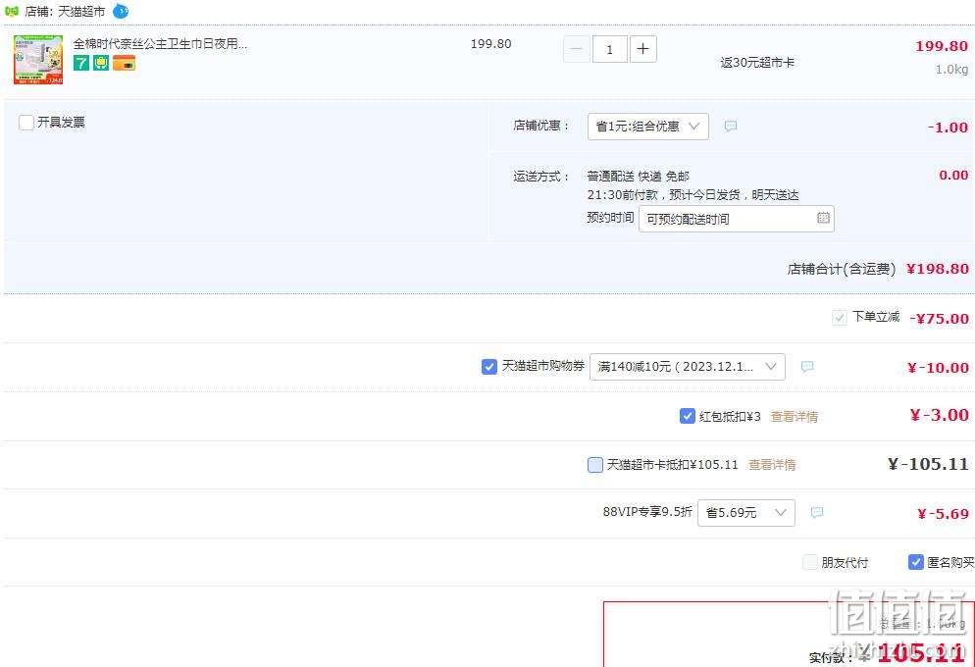Click the note icon beside the coupon dropdown
This screenshot has width=975, height=667.
tap(807, 367)
